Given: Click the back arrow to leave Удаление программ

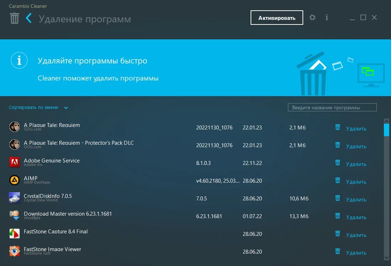Looking at the screenshot, I should tap(28, 17).
